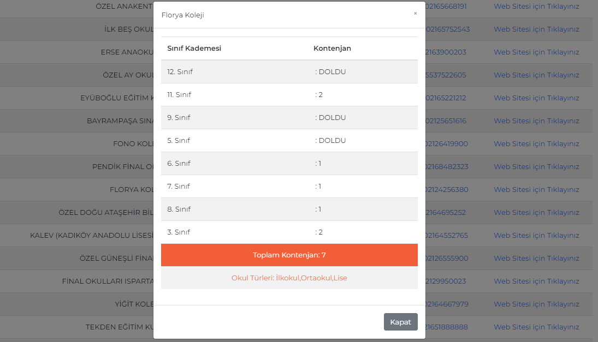The image size is (598, 342).
Task: Select the Toplam Kontenjan: 7 banner
Action: point(289,255)
